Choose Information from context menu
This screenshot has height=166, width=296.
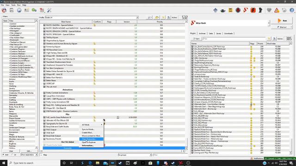pyautogui.click(x=87, y=146)
